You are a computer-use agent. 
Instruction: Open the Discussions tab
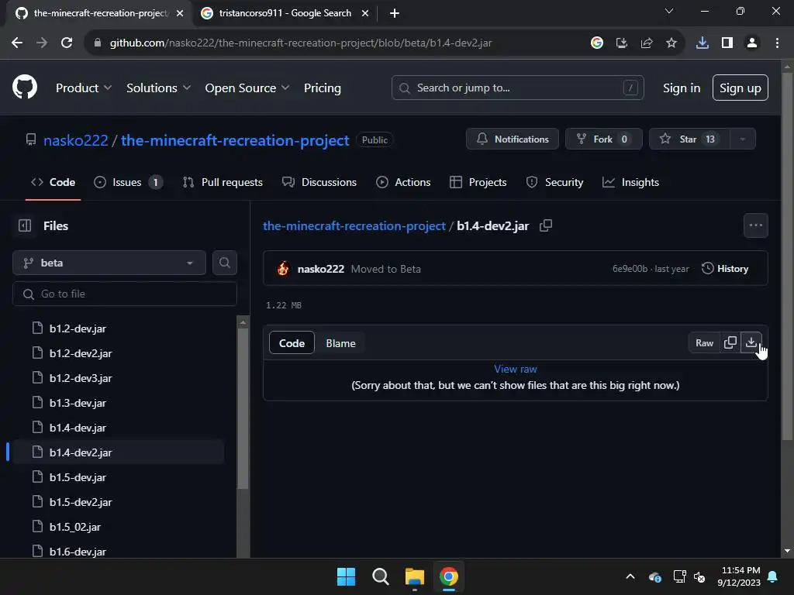[319, 182]
